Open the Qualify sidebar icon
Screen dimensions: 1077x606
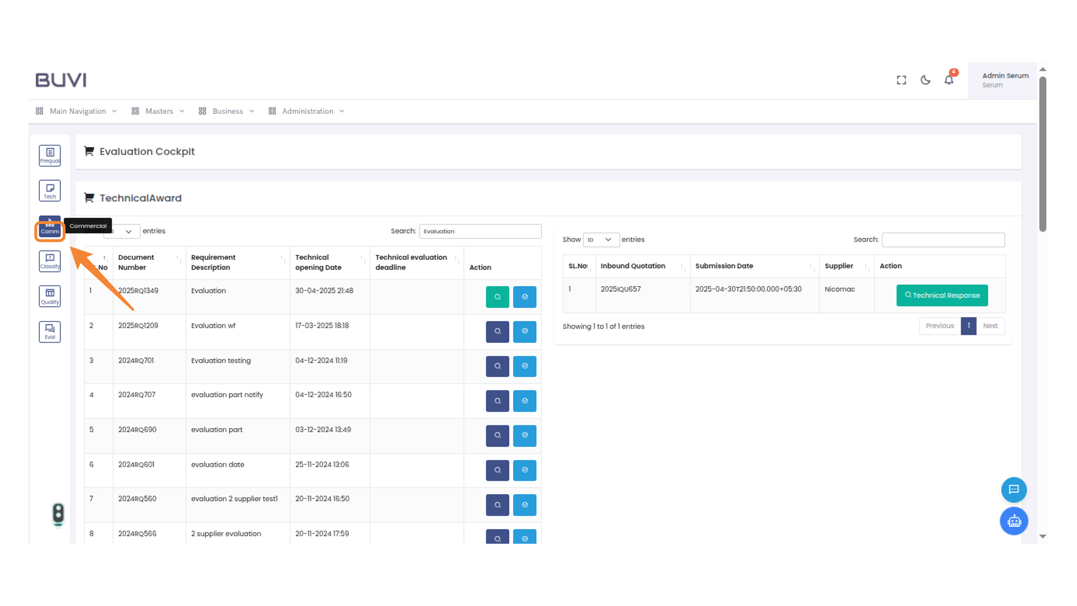49,296
